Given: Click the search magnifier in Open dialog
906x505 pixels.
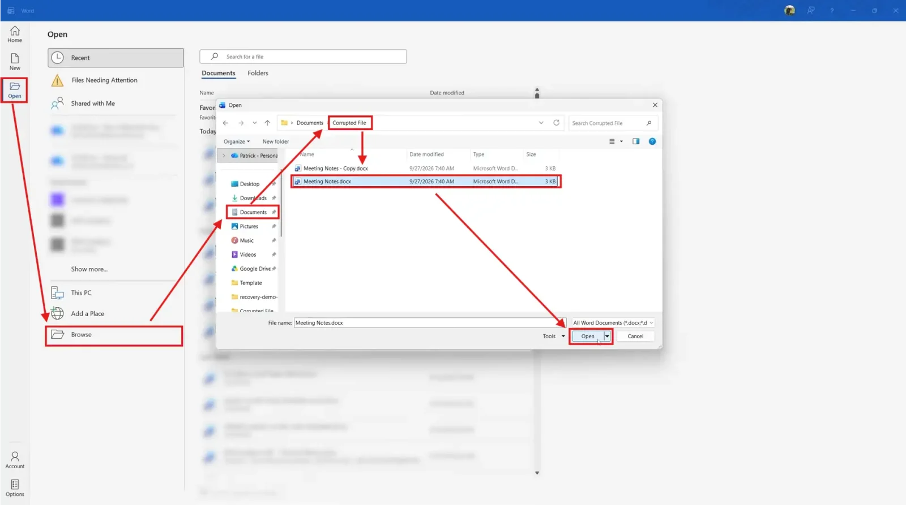Looking at the screenshot, I should (x=649, y=123).
